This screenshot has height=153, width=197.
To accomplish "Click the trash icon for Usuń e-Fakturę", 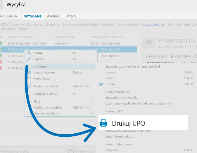I will (x=29, y=73).
